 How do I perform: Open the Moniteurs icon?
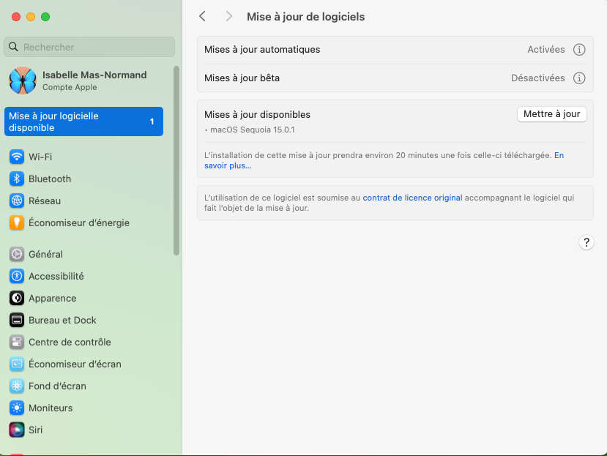(17, 408)
